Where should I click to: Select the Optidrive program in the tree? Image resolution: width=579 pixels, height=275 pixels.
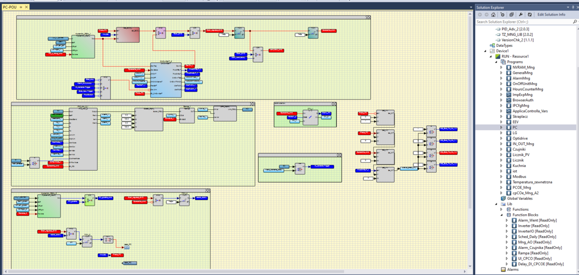(523, 138)
